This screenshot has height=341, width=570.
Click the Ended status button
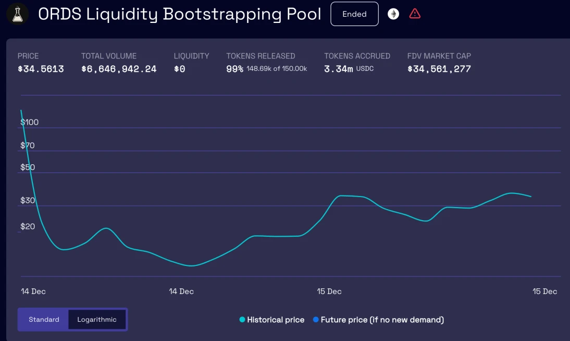click(354, 14)
